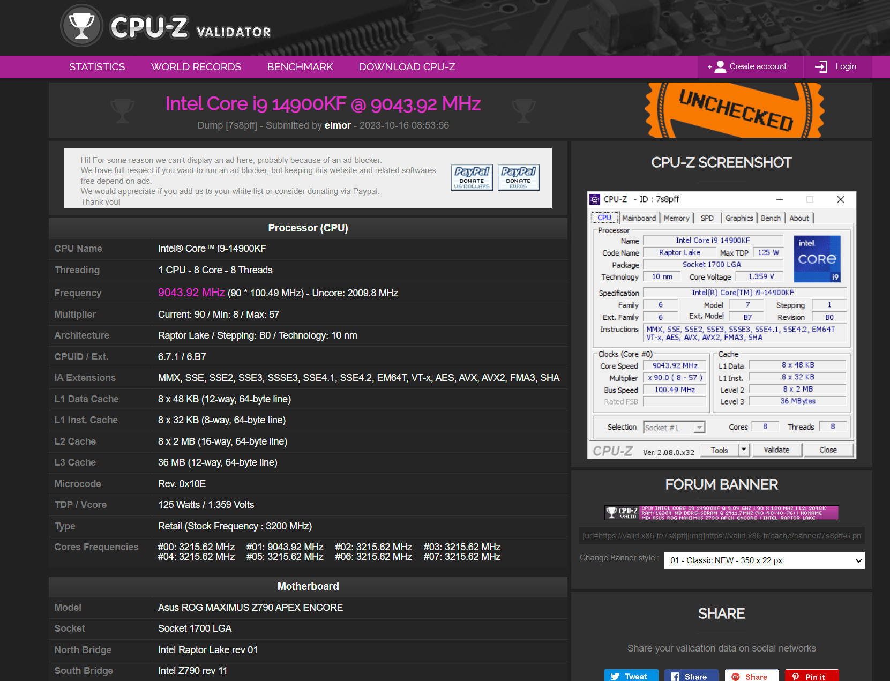This screenshot has width=890, height=681.
Task: Click the Pinterest icon on Pin it
Action: [x=796, y=676]
